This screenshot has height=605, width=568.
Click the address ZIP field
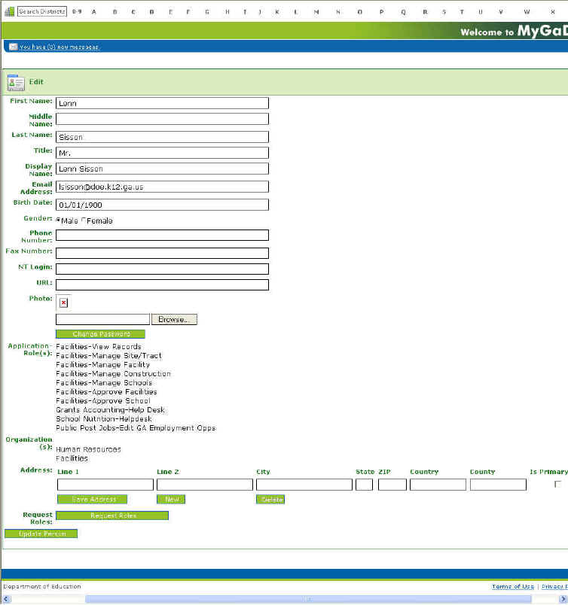pos(392,485)
